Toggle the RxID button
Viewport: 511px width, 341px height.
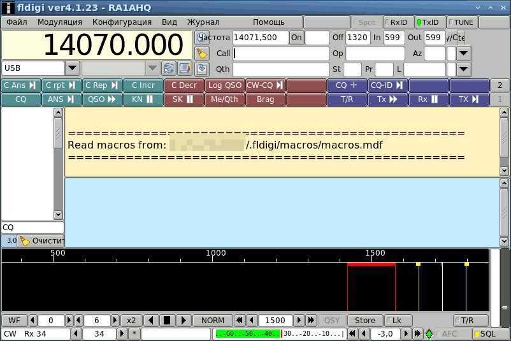tap(399, 22)
